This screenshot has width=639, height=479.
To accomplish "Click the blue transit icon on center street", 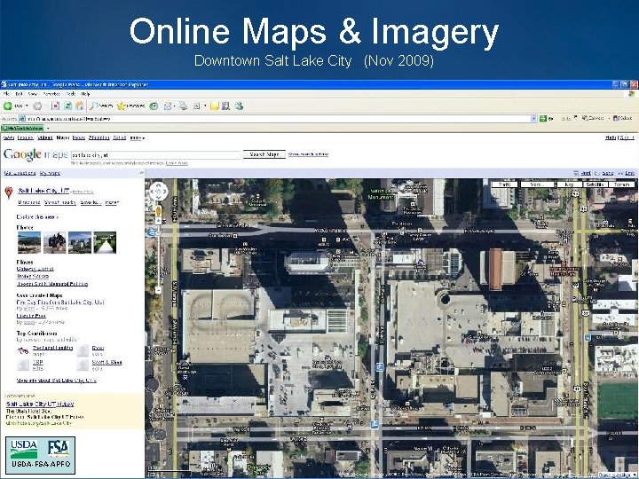I will pos(380,367).
